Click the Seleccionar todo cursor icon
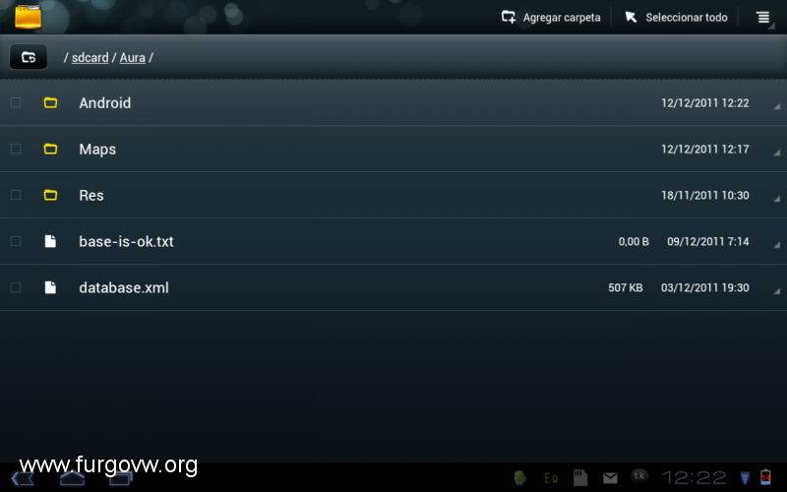787x492 pixels. 631,17
